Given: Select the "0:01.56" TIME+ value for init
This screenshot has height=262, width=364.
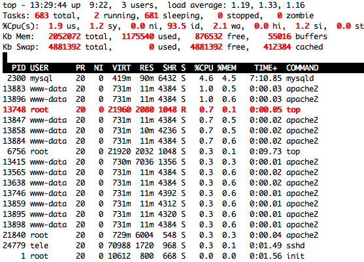Looking at the screenshot, I should pyautogui.click(x=265, y=255).
